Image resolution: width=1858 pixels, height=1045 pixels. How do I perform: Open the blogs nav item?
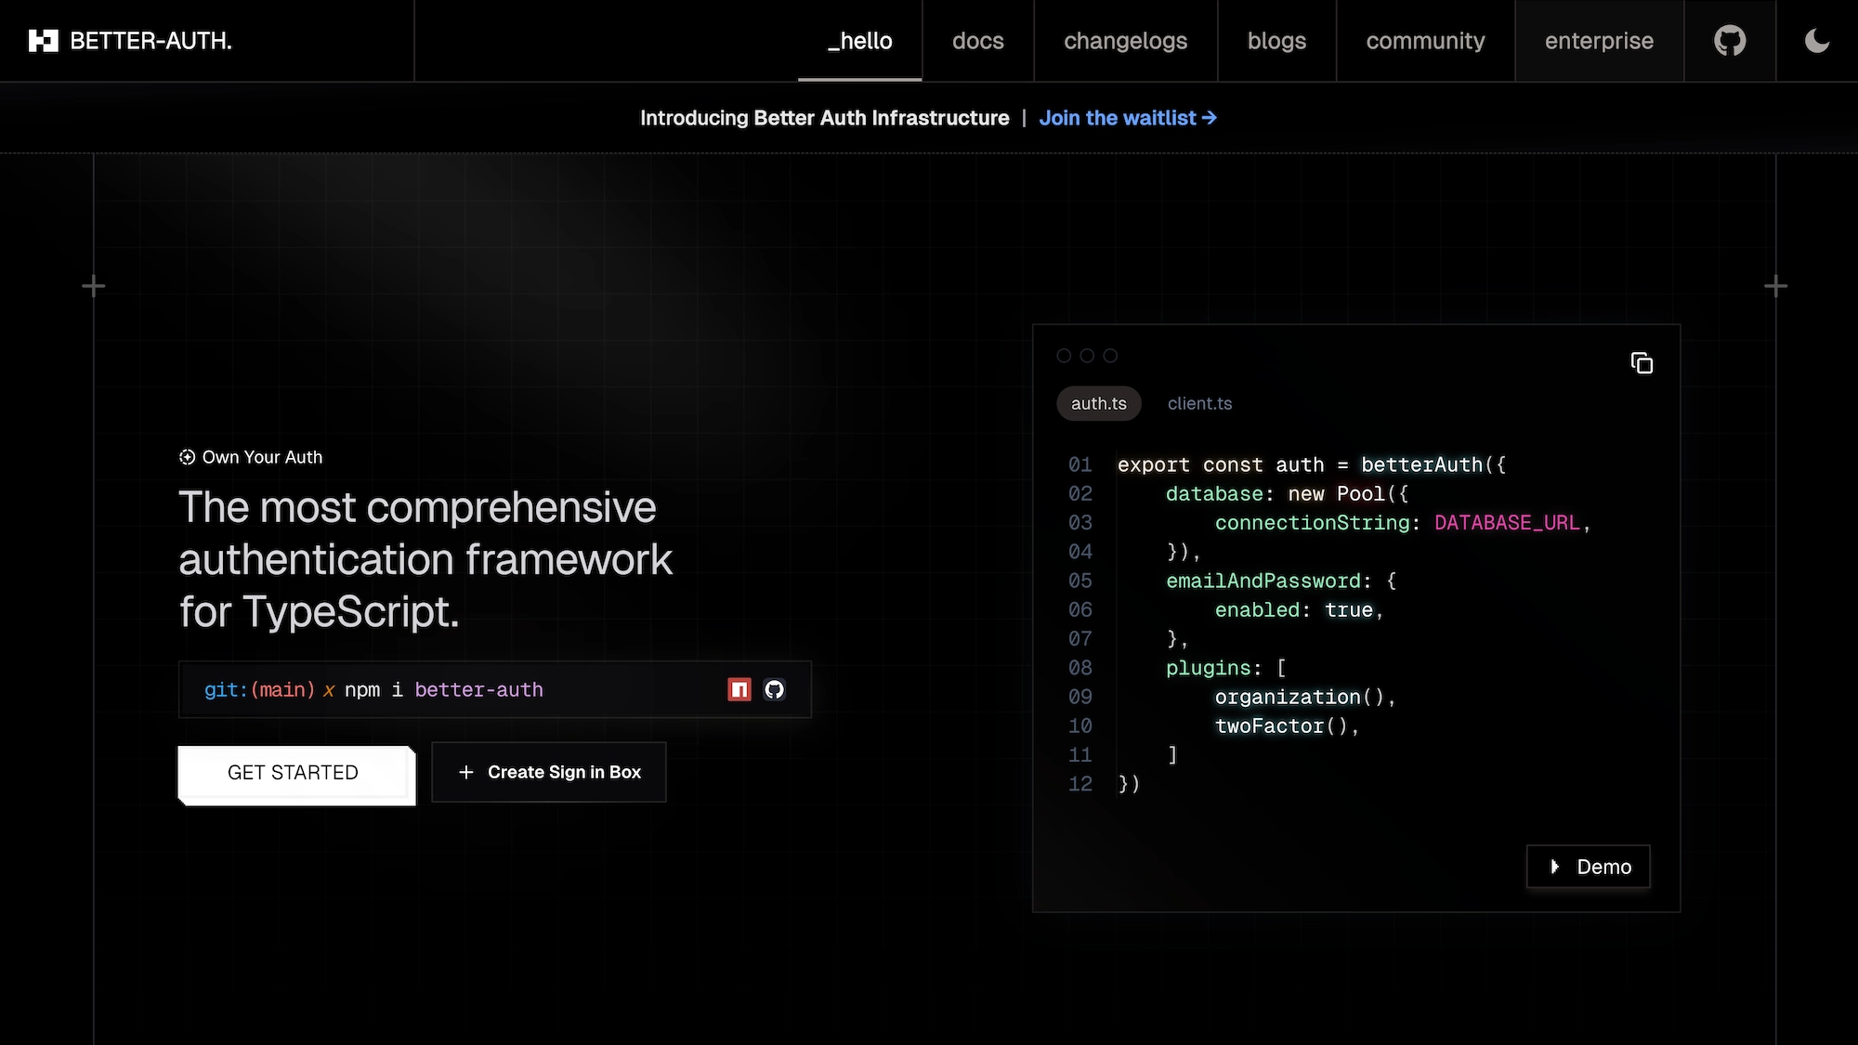point(1276,41)
